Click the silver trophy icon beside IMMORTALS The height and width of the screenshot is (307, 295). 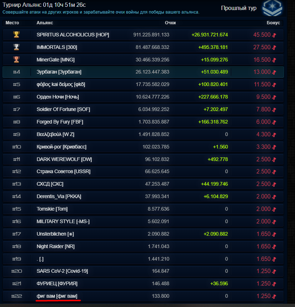point(16,47)
